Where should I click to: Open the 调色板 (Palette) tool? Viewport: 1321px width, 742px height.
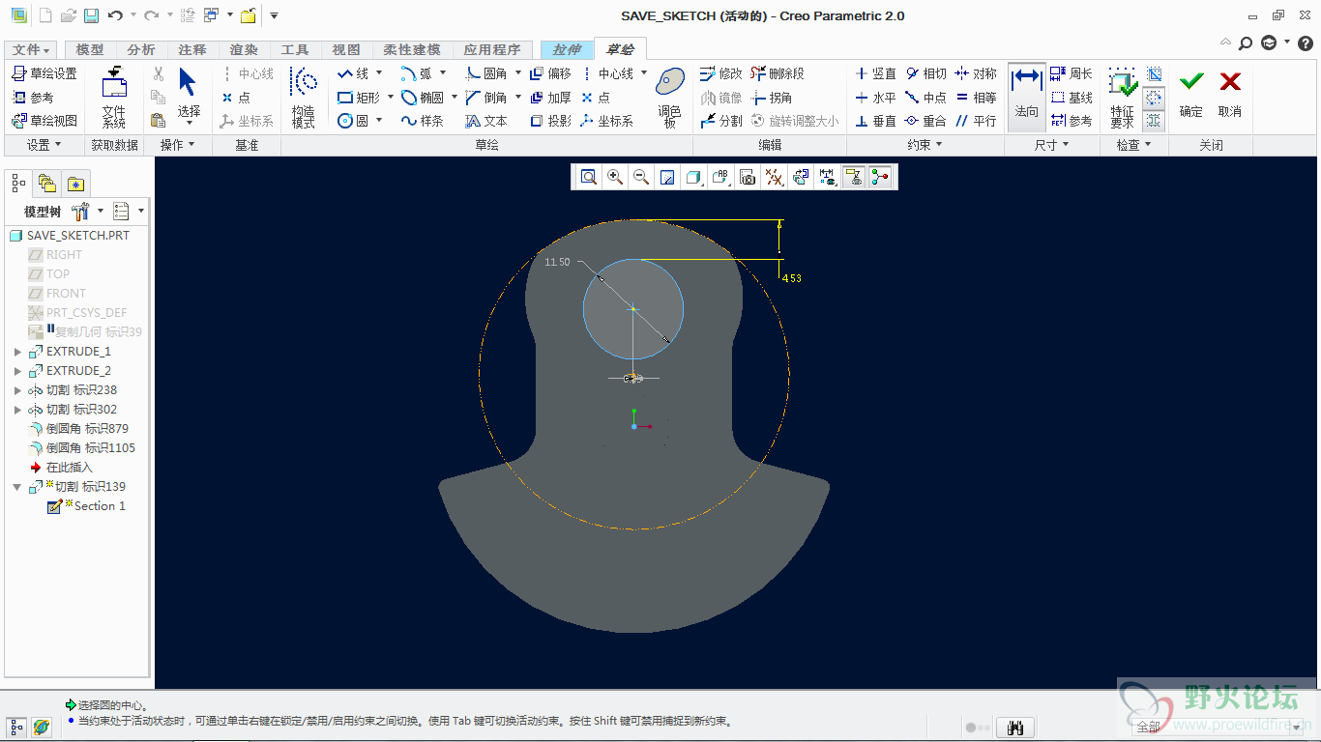click(x=670, y=98)
